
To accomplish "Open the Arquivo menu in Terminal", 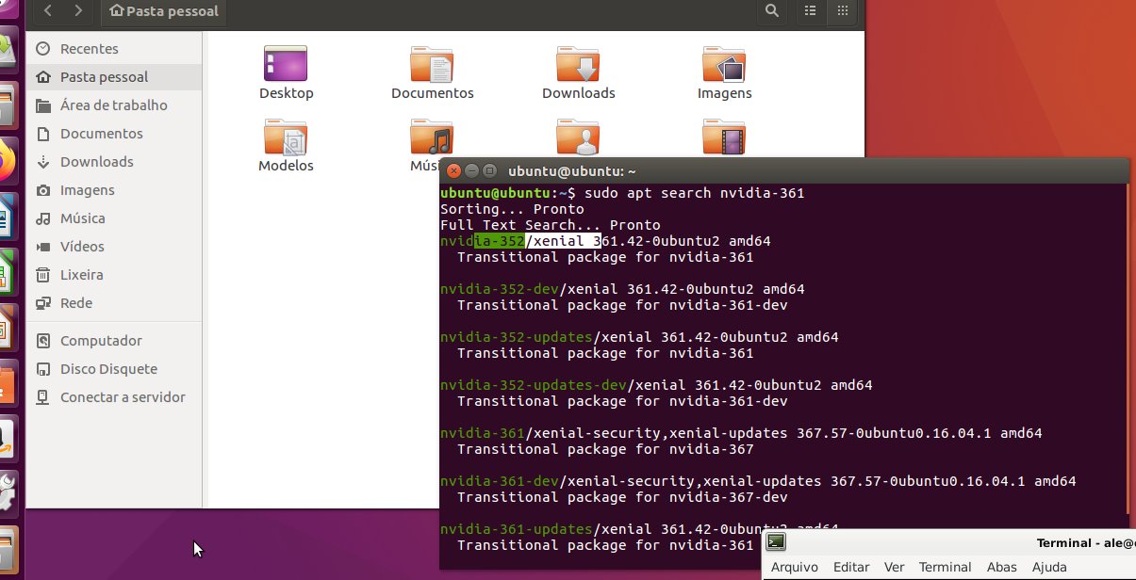I will tap(793, 567).
